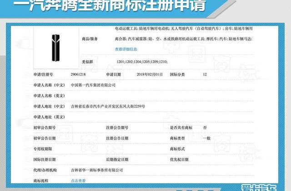Select the 一般 trademark type value
The image size is (291, 191).
(x=206, y=138)
